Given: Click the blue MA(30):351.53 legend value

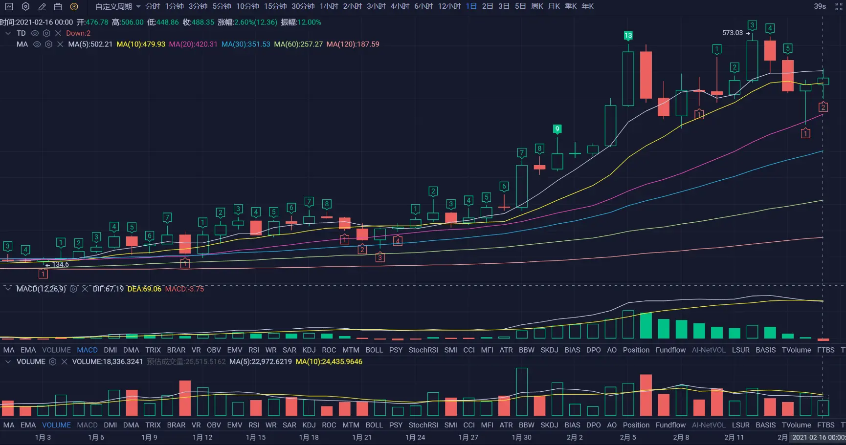Looking at the screenshot, I should 245,44.
